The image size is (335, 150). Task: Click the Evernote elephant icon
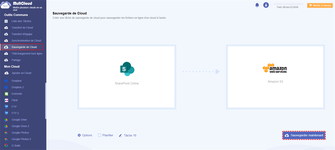6,94
